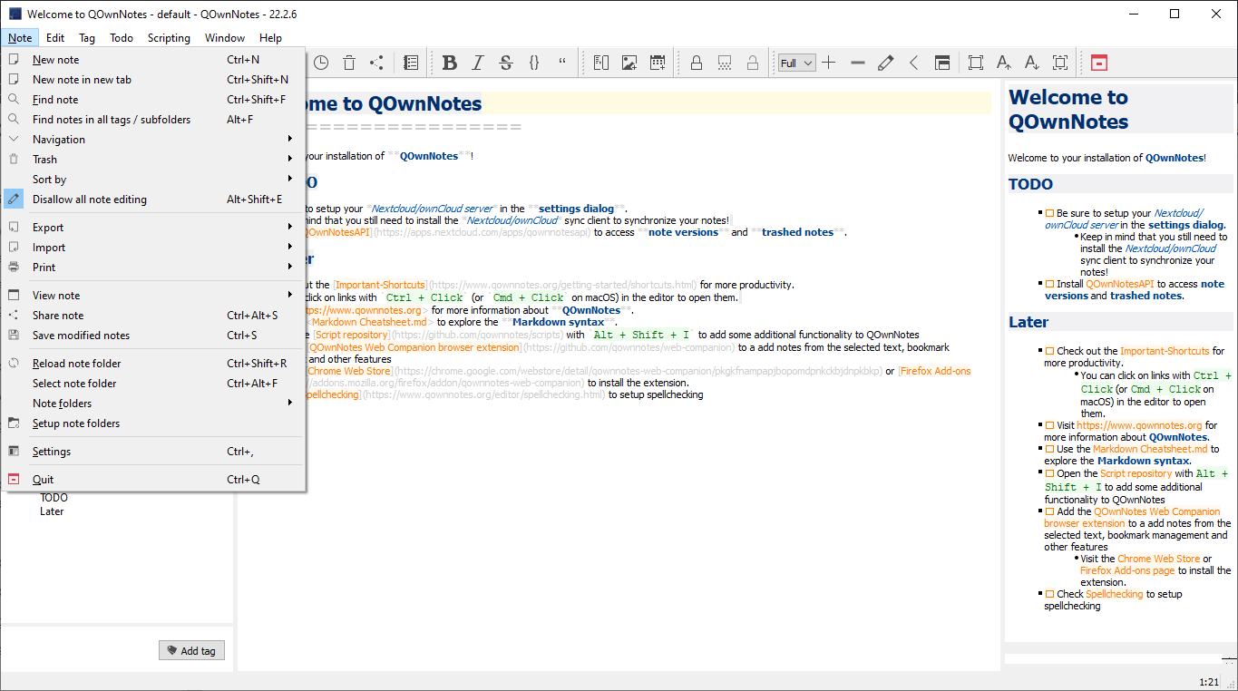Click the 1:21 cursor position in status bar
This screenshot has width=1238, height=691.
point(1209,682)
